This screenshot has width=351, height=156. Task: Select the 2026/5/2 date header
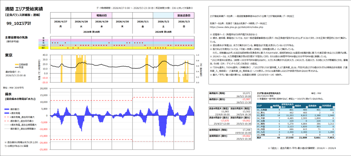(x=163, y=21)
